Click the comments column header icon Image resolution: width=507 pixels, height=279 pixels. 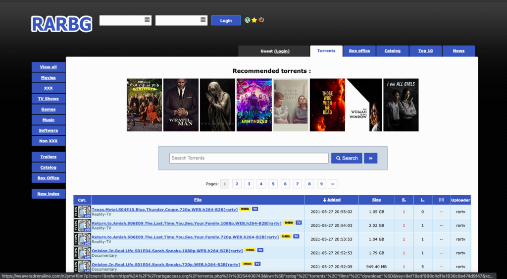[x=441, y=200]
